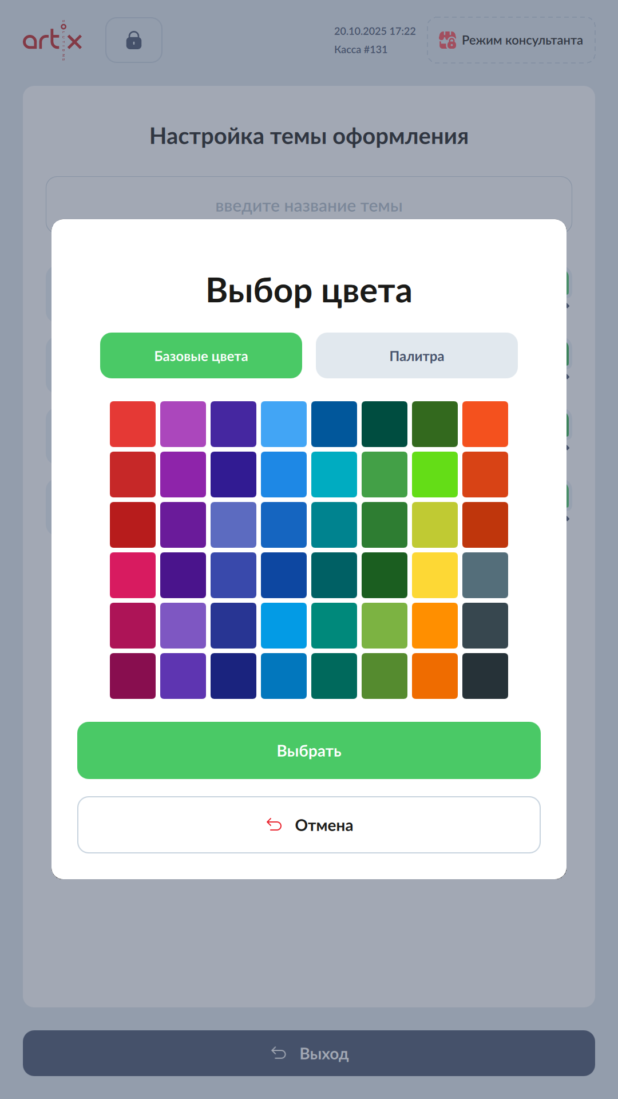The width and height of the screenshot is (618, 1099).
Task: Choose the bright orange swatch in the top row
Action: (485, 424)
